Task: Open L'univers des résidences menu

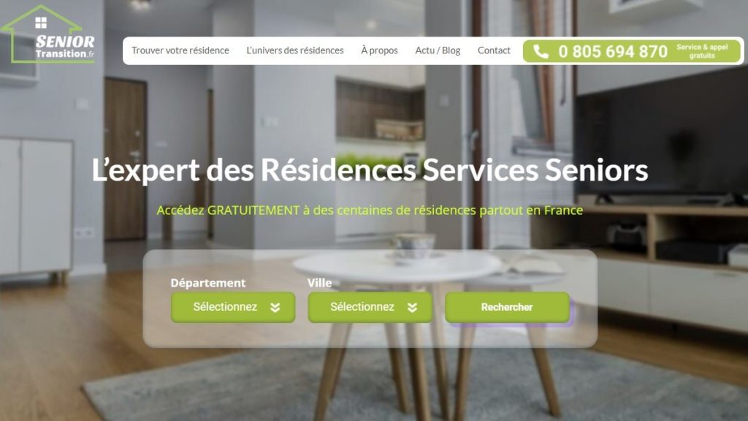Action: 295,50
